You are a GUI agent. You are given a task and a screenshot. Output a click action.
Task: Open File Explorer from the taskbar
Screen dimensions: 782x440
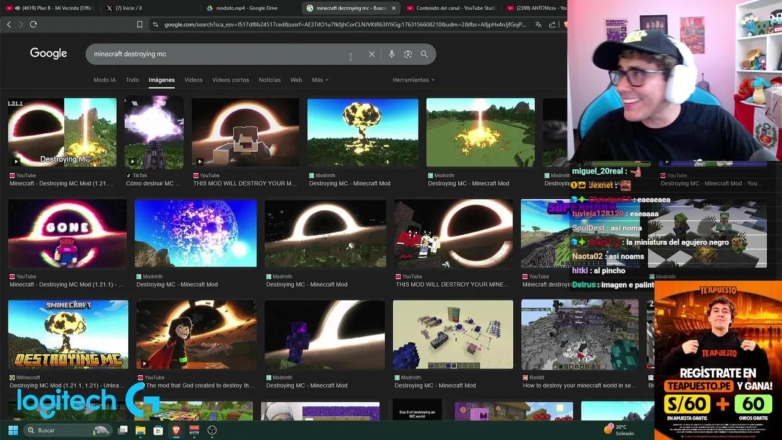(x=141, y=430)
